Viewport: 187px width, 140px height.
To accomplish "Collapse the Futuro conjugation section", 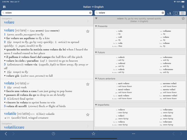I will click(96, 53).
